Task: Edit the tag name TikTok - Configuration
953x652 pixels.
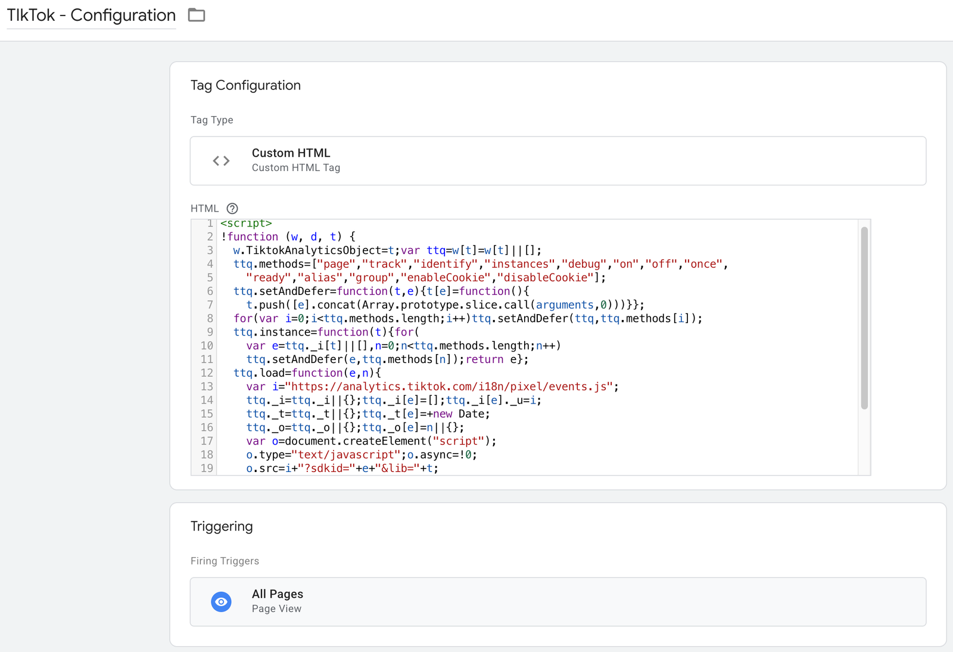Action: 91,15
